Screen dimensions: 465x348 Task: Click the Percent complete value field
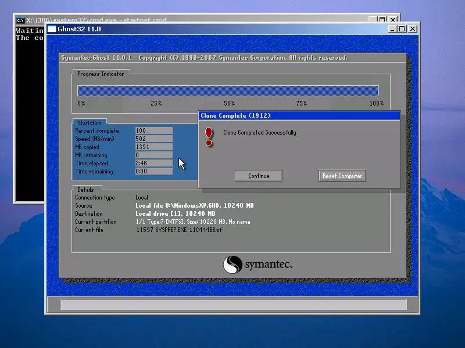[x=153, y=130]
